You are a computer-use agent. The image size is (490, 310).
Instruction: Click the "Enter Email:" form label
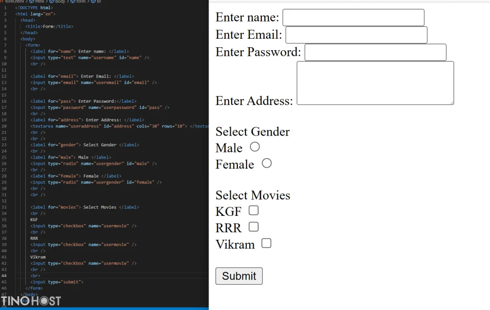coord(248,35)
